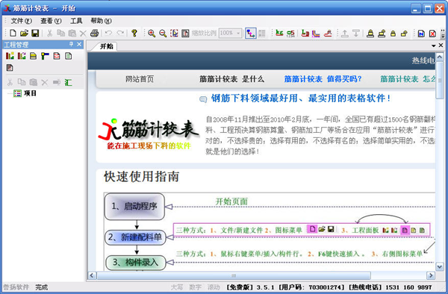Click the redo arrow in the toolbar
448x294 pixels.
pyautogui.click(x=120, y=33)
